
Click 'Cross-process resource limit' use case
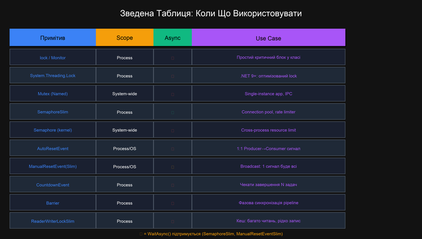[269, 130]
